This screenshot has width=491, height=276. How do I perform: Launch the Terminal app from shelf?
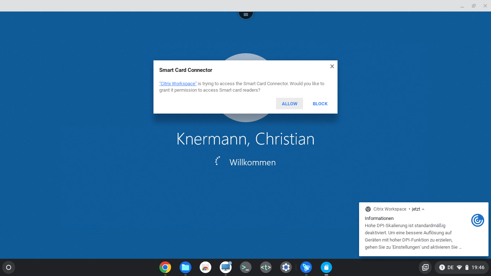(246, 267)
